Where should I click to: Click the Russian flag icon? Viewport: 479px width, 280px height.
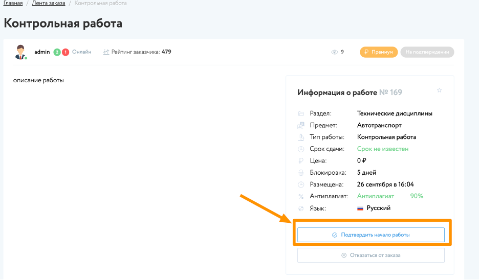point(360,208)
